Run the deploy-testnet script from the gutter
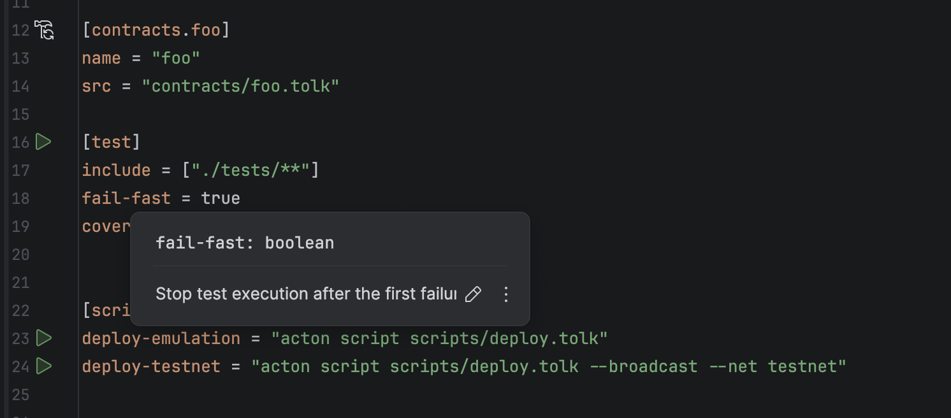The image size is (951, 418). click(43, 366)
